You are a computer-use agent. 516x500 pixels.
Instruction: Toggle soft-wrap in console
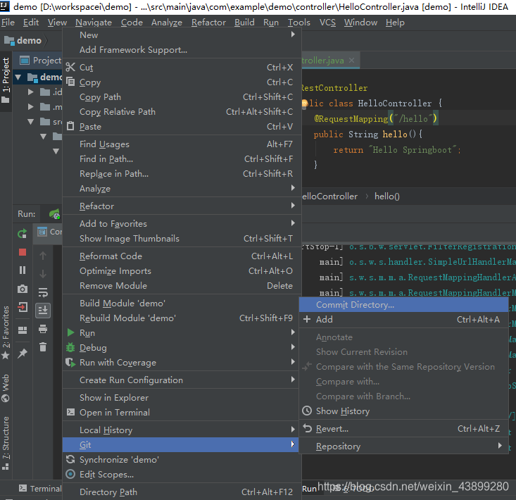tap(43, 292)
